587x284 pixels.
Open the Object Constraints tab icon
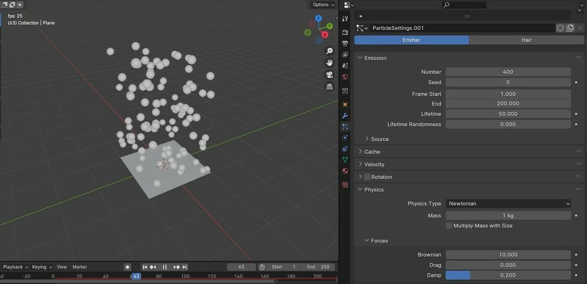point(345,149)
